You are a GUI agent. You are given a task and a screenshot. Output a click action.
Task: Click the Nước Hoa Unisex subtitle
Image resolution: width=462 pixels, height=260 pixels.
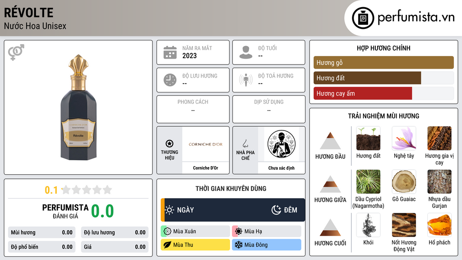tap(35, 26)
